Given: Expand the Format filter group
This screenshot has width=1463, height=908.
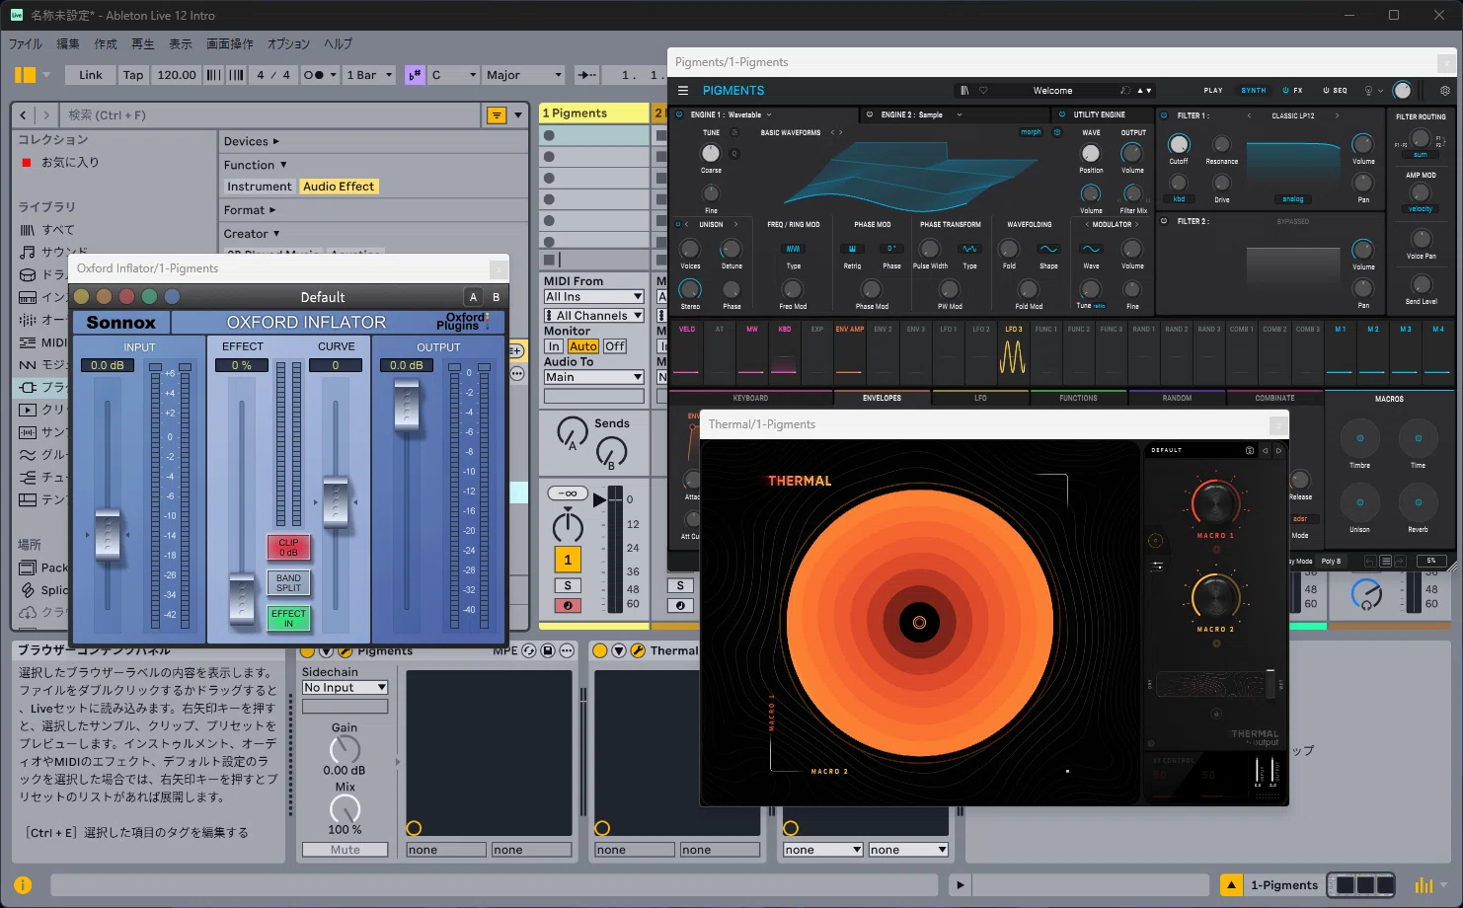Looking at the screenshot, I should [250, 210].
